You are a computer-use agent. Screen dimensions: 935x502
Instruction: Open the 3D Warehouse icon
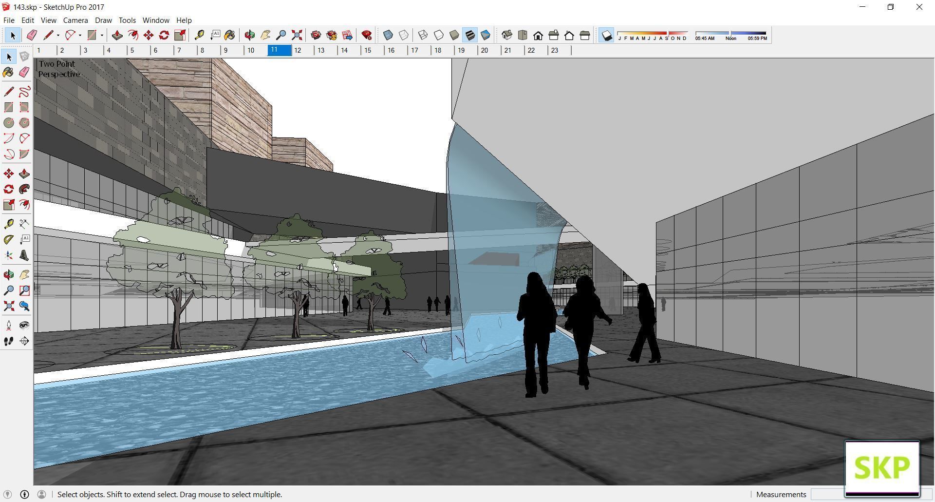click(x=316, y=35)
